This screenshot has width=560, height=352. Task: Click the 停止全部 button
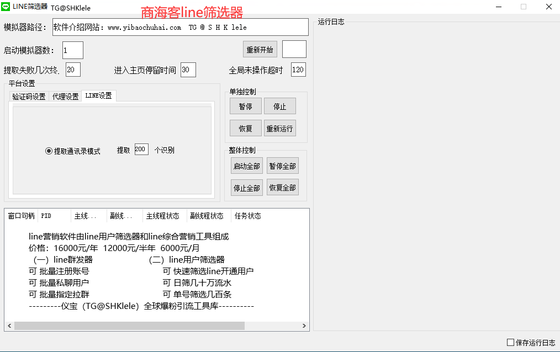point(247,188)
